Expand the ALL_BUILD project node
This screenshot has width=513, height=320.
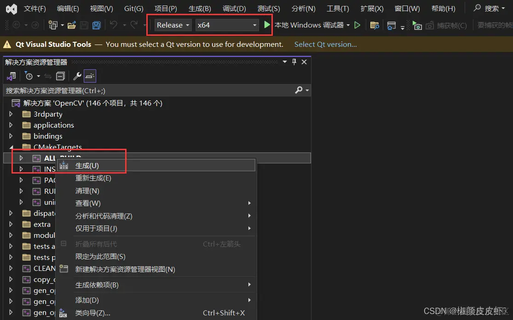coord(21,158)
